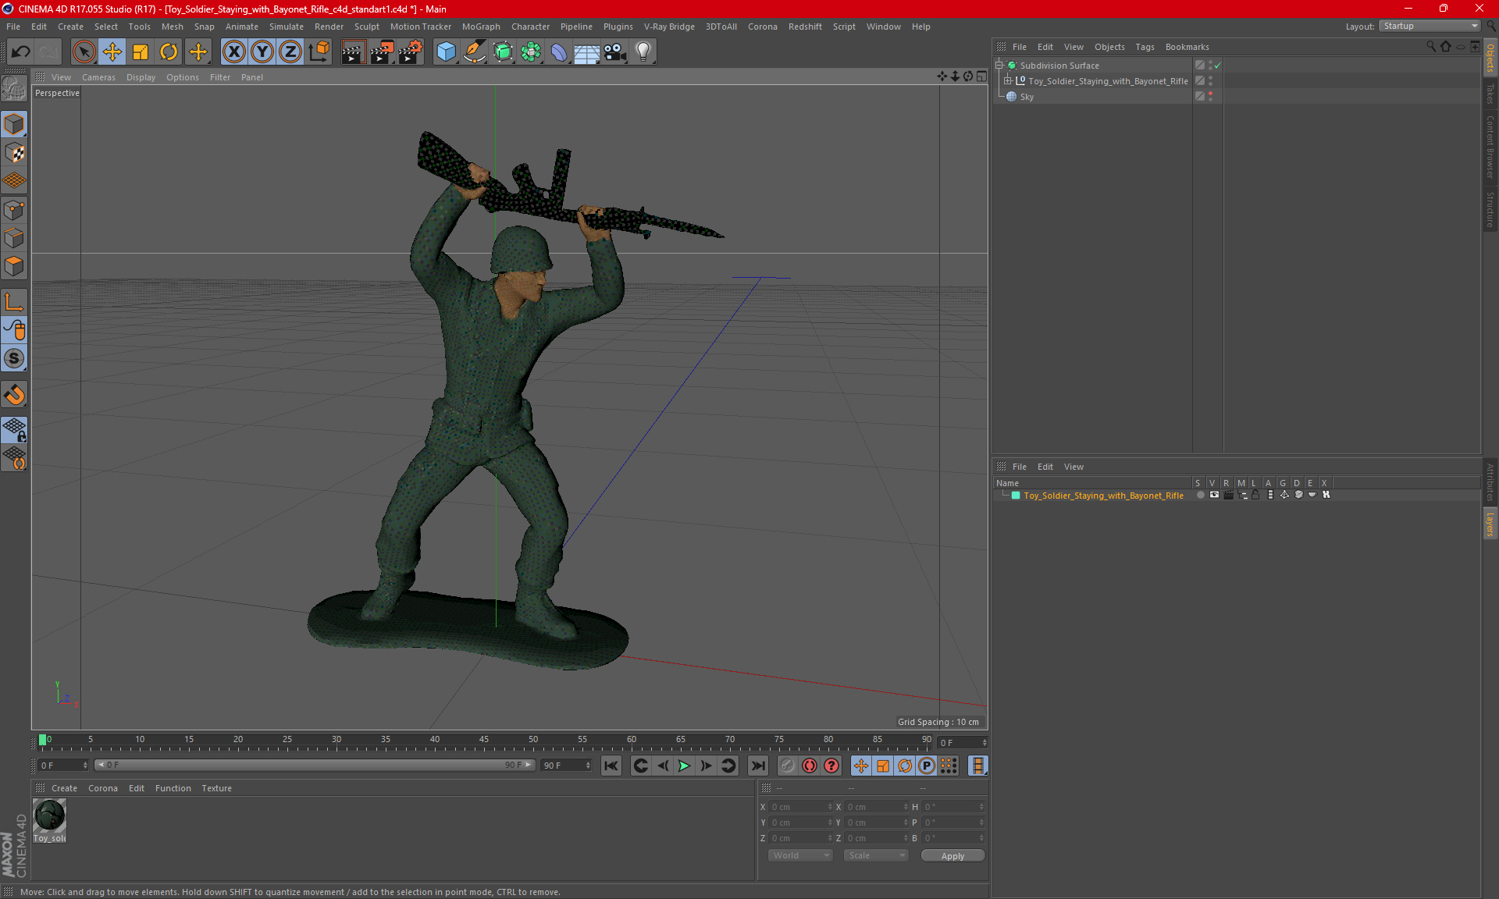This screenshot has width=1499, height=899.
Task: Select the Move tool in toolbar
Action: (112, 52)
